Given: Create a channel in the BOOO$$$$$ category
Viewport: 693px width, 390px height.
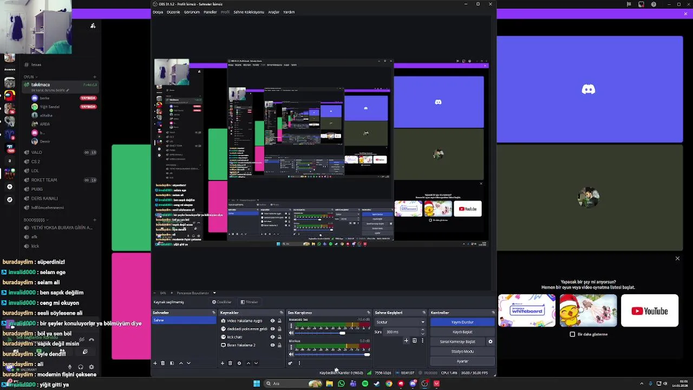Looking at the screenshot, I should coord(94,220).
